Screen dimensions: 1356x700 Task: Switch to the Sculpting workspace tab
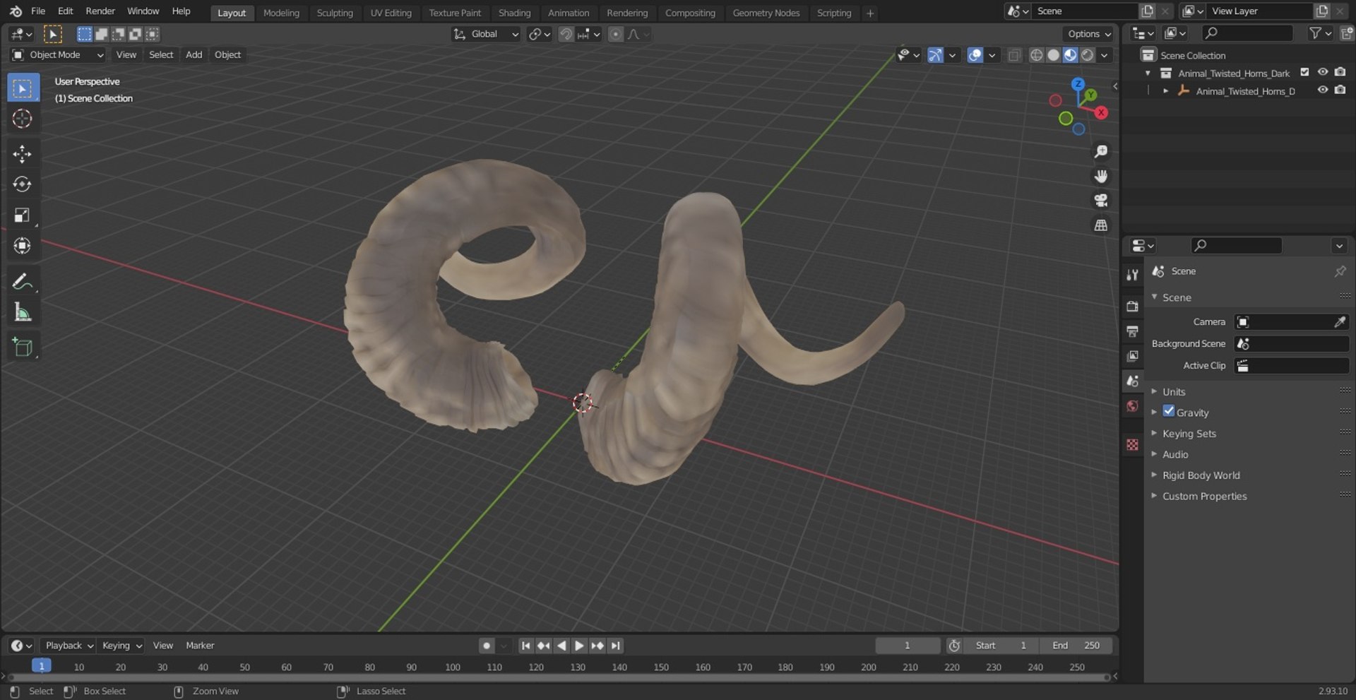335,13
